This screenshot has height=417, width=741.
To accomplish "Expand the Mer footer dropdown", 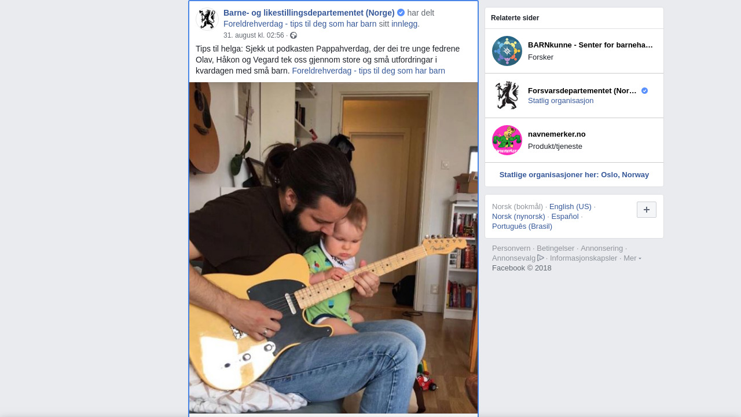I will point(632,258).
